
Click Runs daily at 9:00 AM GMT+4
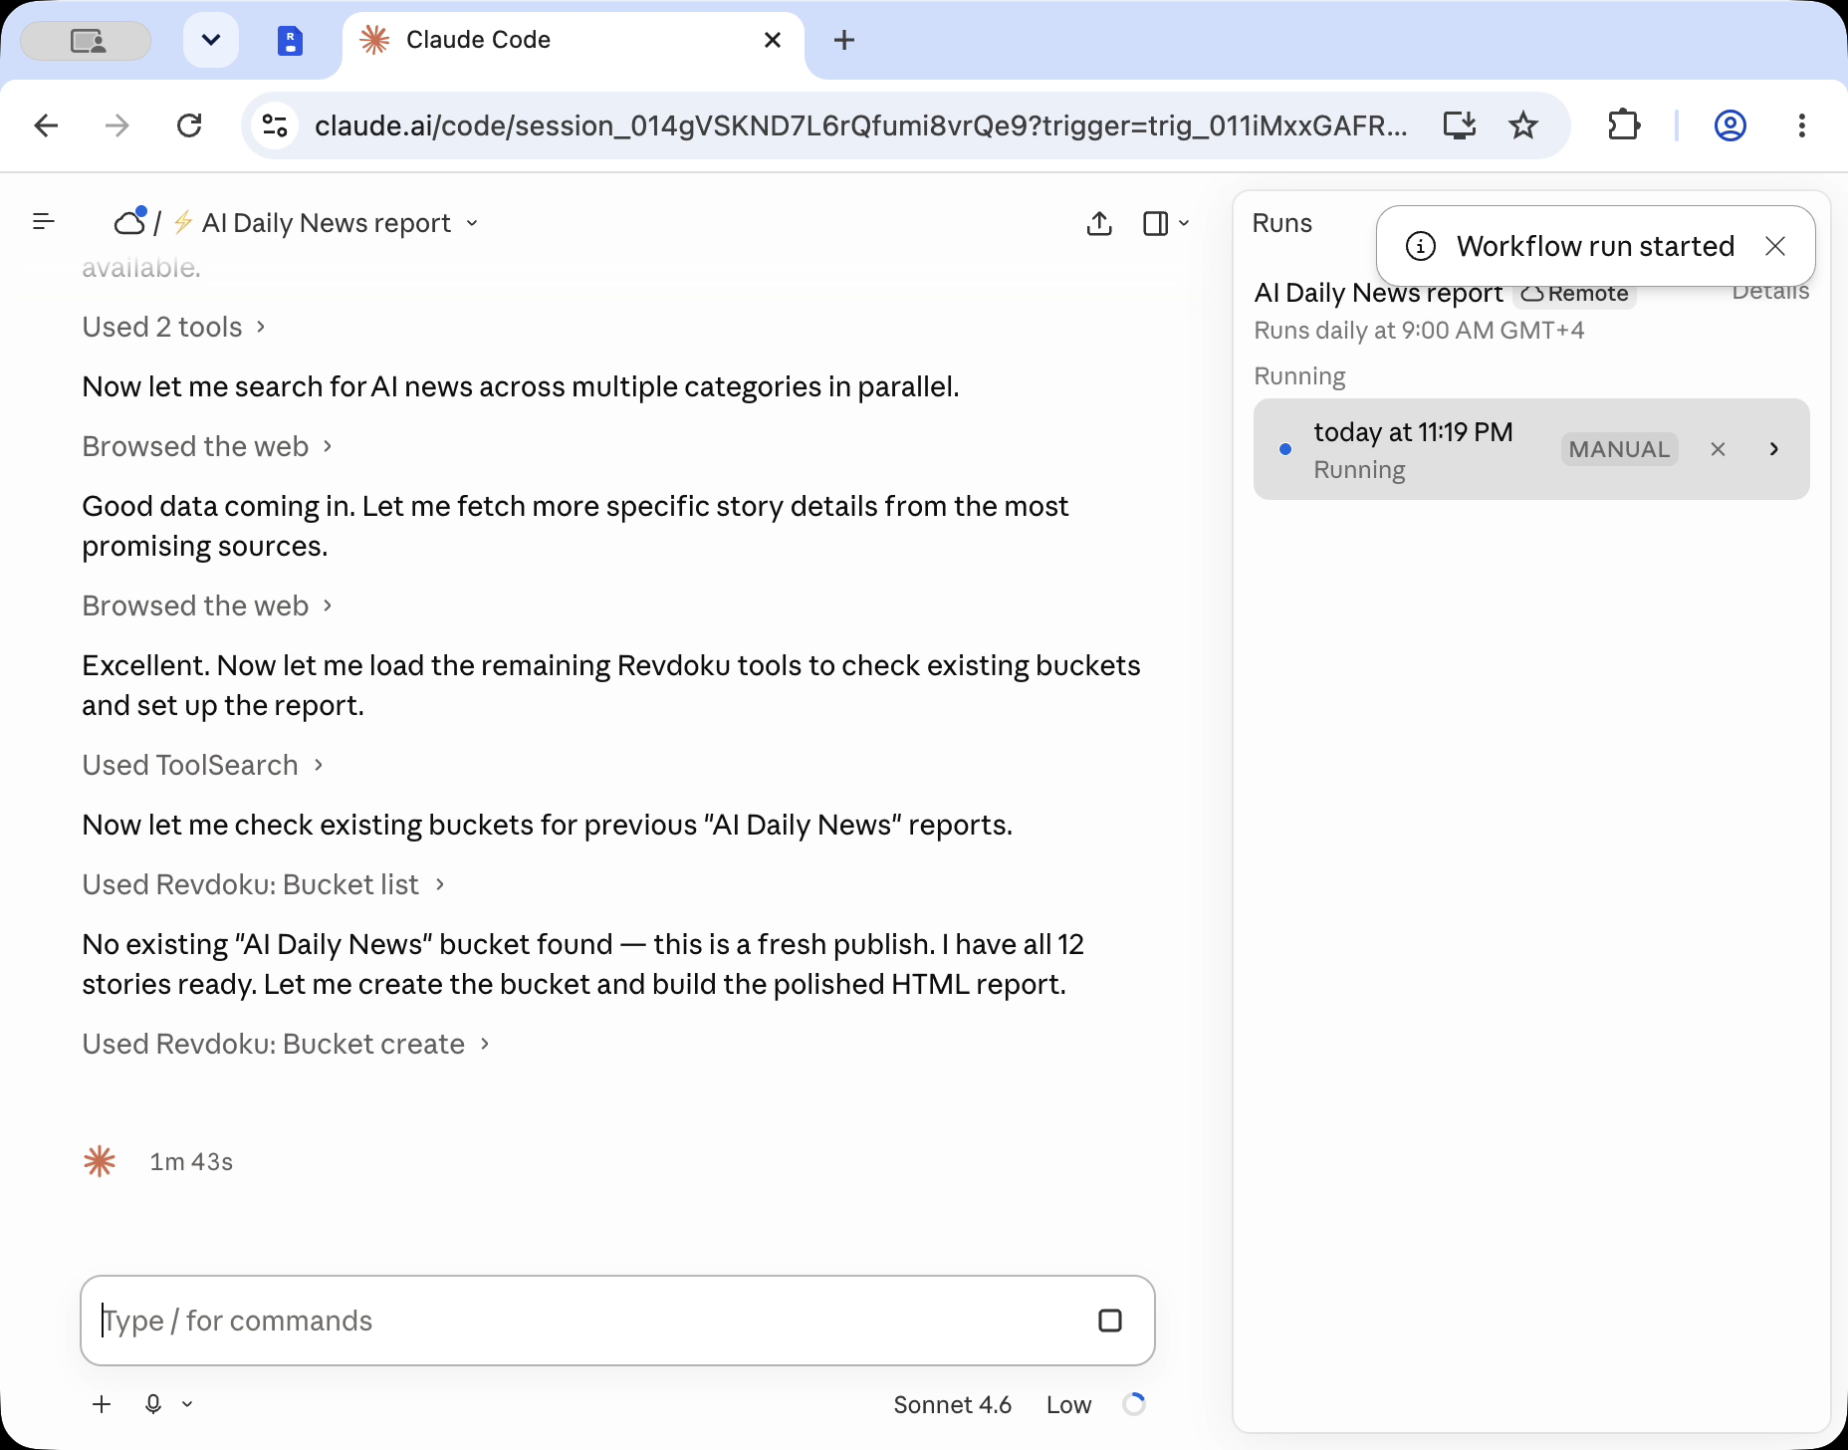[x=1419, y=331]
